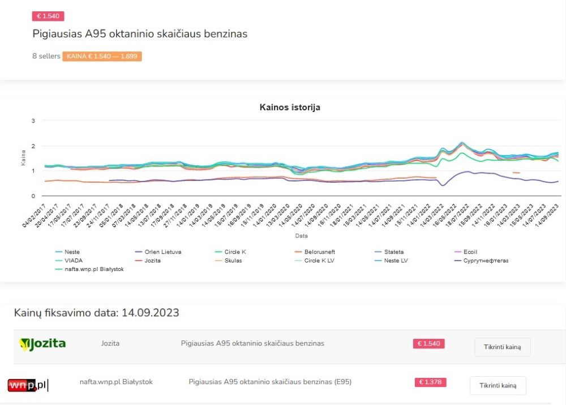Open the Jozita logo
Image resolution: width=566 pixels, height=405 pixels.
coord(42,344)
